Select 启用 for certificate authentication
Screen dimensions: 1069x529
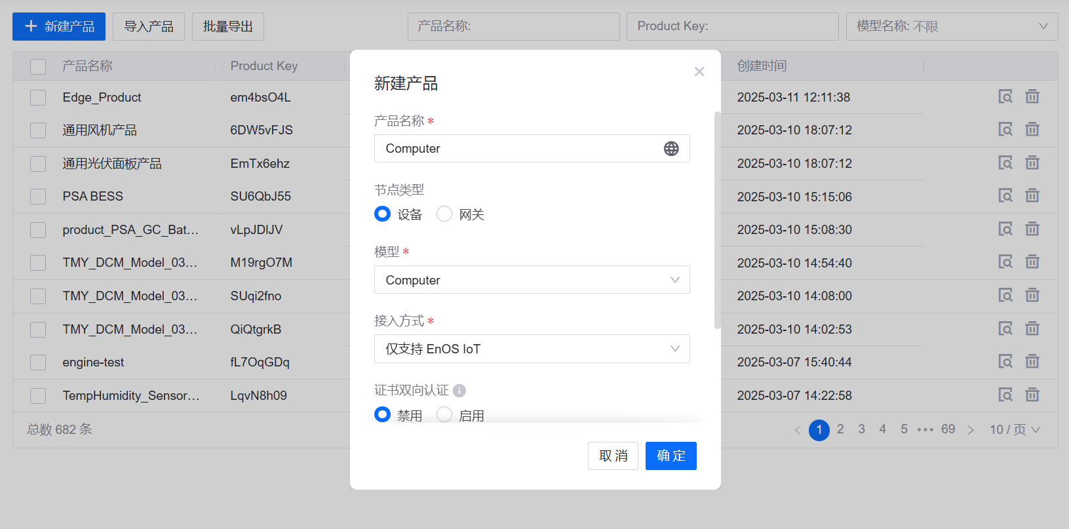tap(444, 415)
